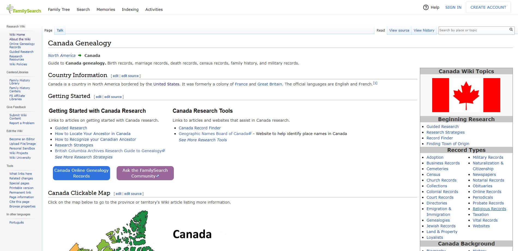
Task: Open British Columbia Archives Research Guide link
Action: 110,151
